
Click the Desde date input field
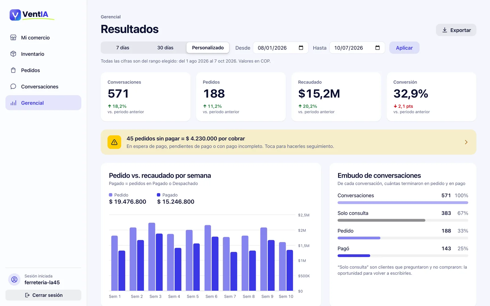(281, 48)
